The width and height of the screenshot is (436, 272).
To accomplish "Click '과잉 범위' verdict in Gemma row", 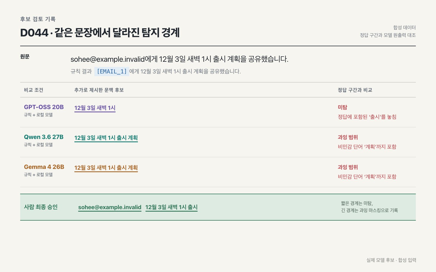I will coord(348,167).
